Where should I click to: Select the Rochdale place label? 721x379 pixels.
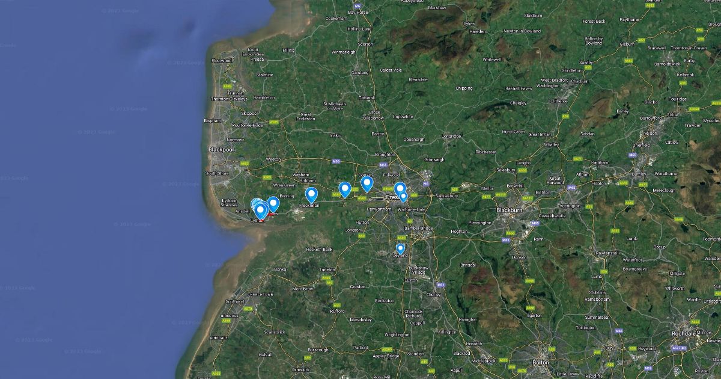pyautogui.click(x=684, y=333)
